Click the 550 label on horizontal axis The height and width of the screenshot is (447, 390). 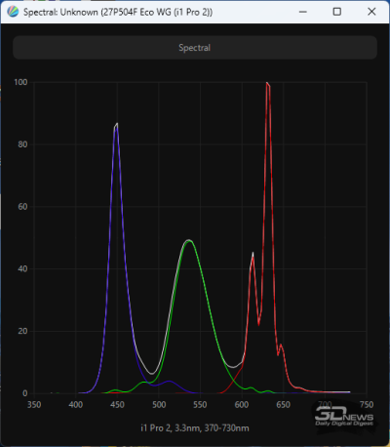coord(200,405)
